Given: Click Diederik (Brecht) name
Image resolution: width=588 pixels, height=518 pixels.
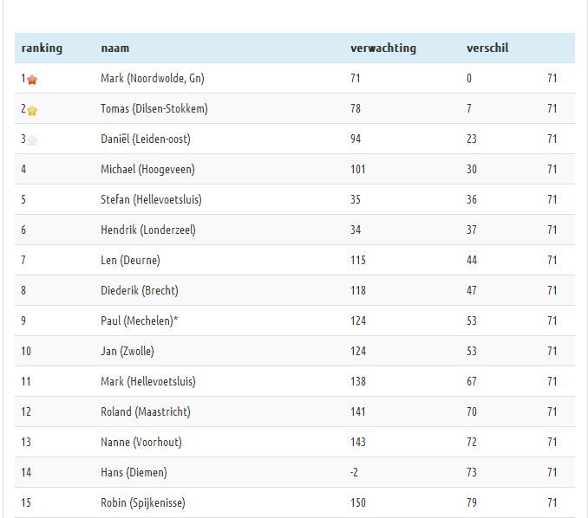Looking at the screenshot, I should coord(139,290).
